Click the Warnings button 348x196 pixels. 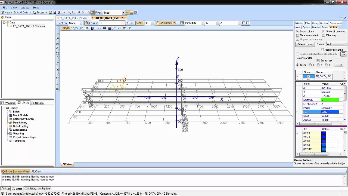coord(21,171)
